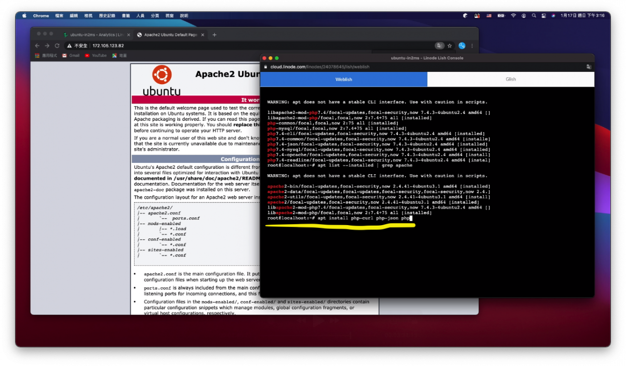Open YouTube bookmark
This screenshot has height=366, width=626.
tap(95, 55)
